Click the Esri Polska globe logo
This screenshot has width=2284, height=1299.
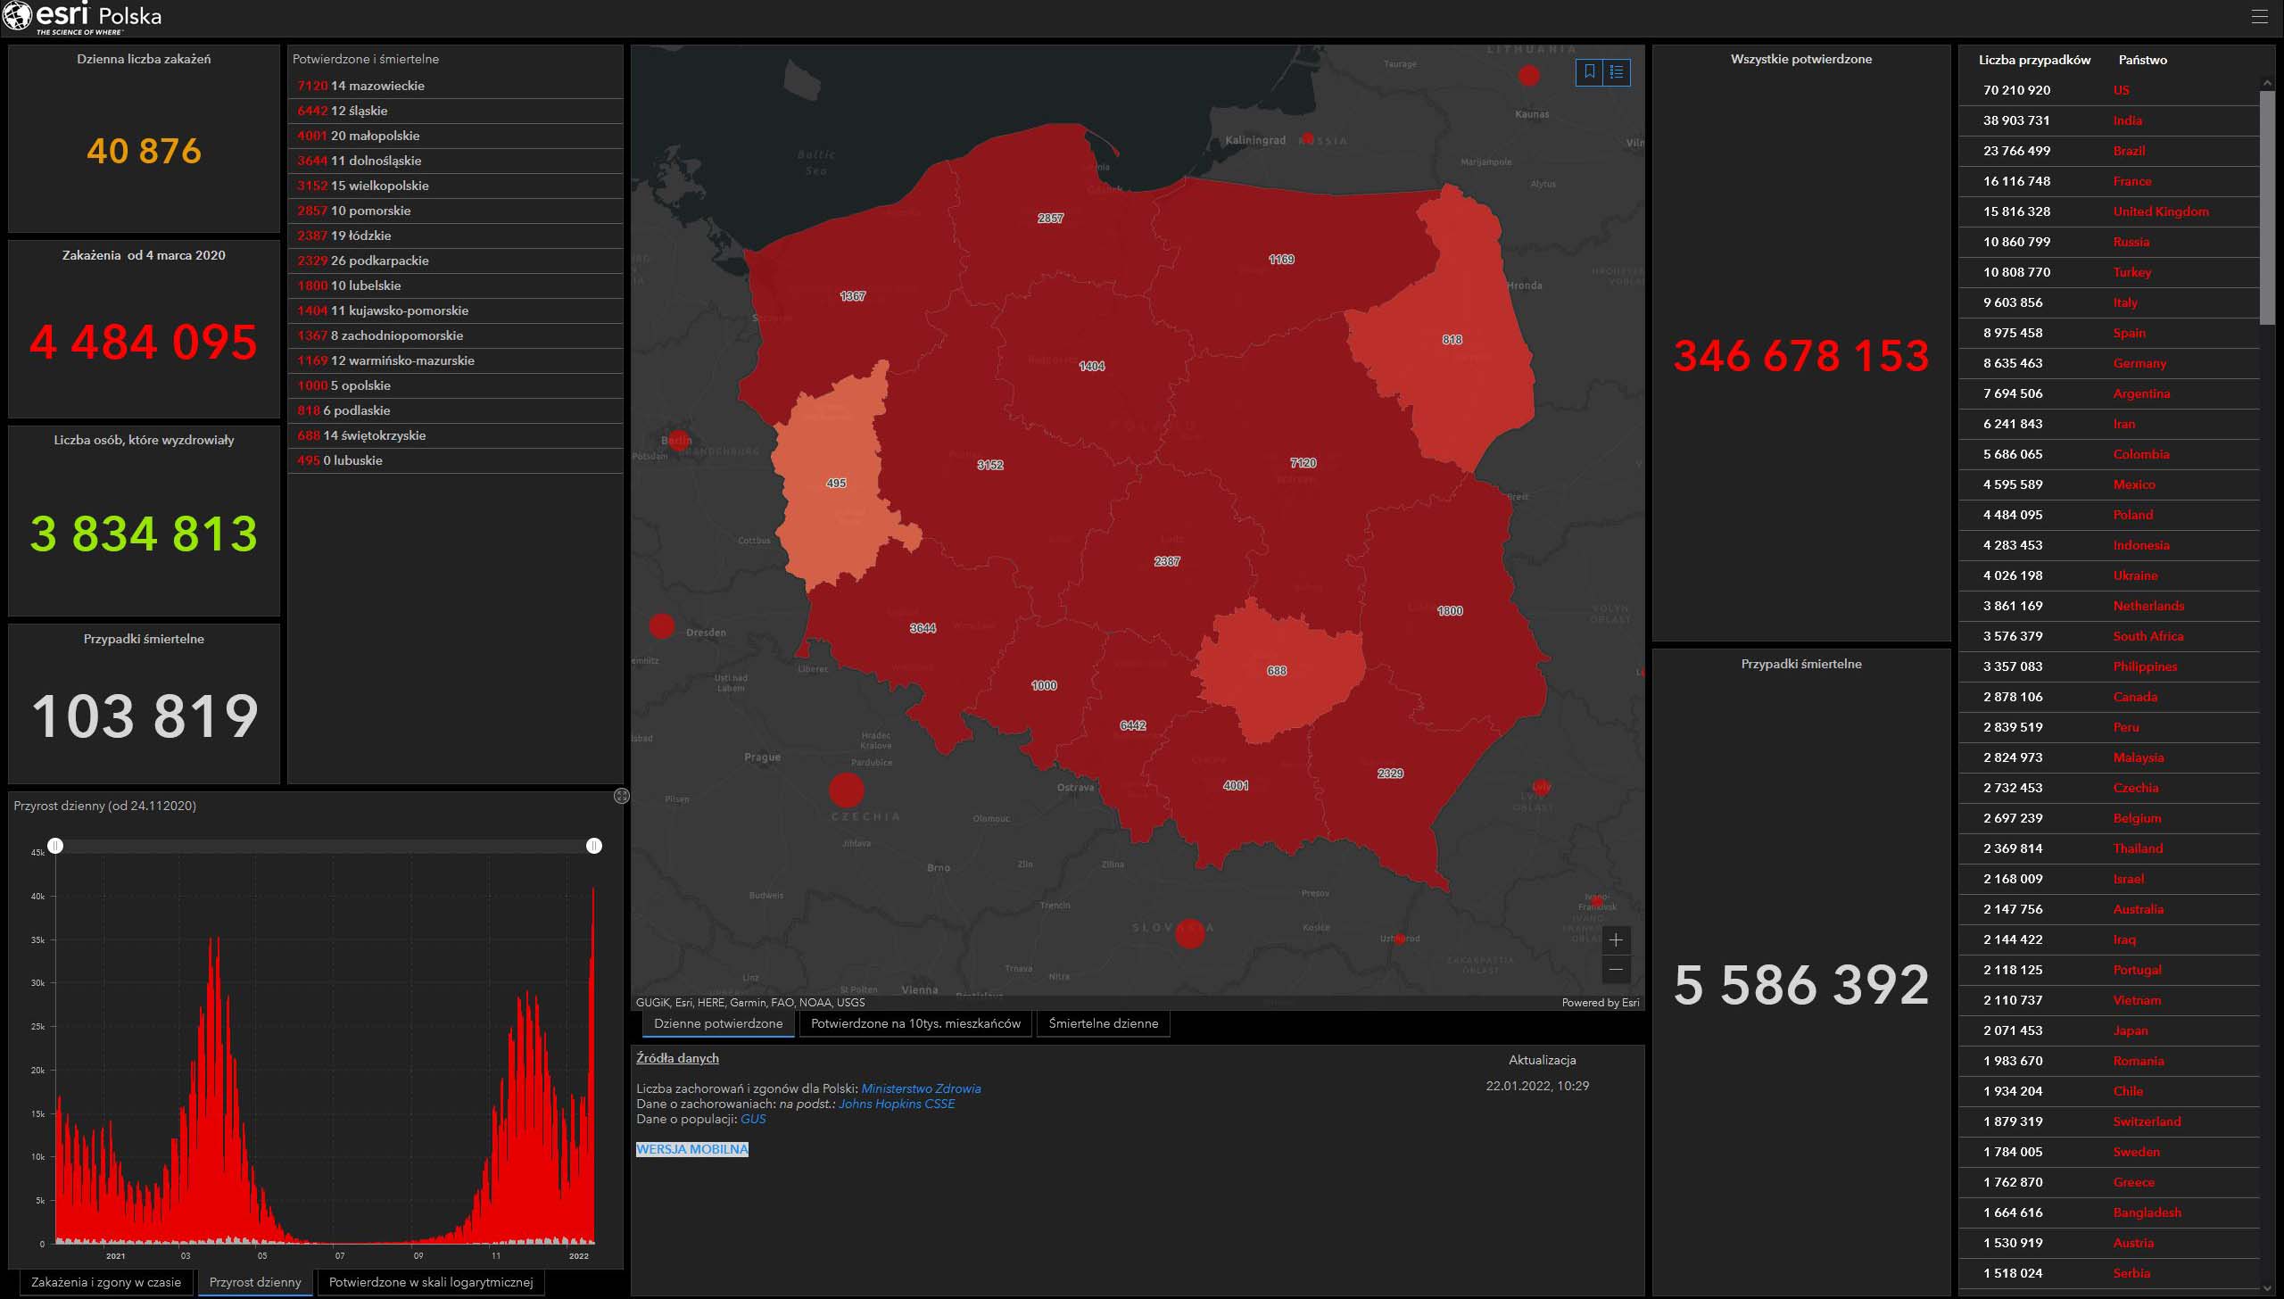18,17
